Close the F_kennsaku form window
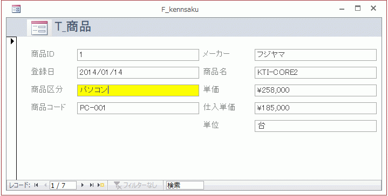This screenshot has width=388, height=196. (373, 9)
